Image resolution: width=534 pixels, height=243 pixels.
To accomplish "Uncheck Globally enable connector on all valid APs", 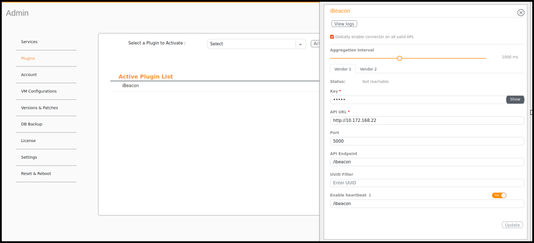I will (x=332, y=37).
